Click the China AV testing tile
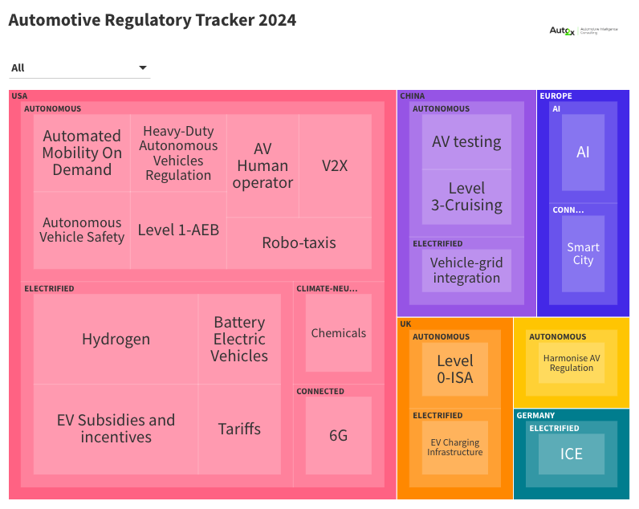The height and width of the screenshot is (509, 639). tap(466, 142)
